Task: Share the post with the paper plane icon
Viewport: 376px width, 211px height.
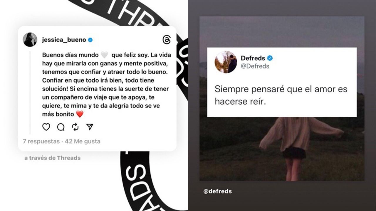Action: 90,127
